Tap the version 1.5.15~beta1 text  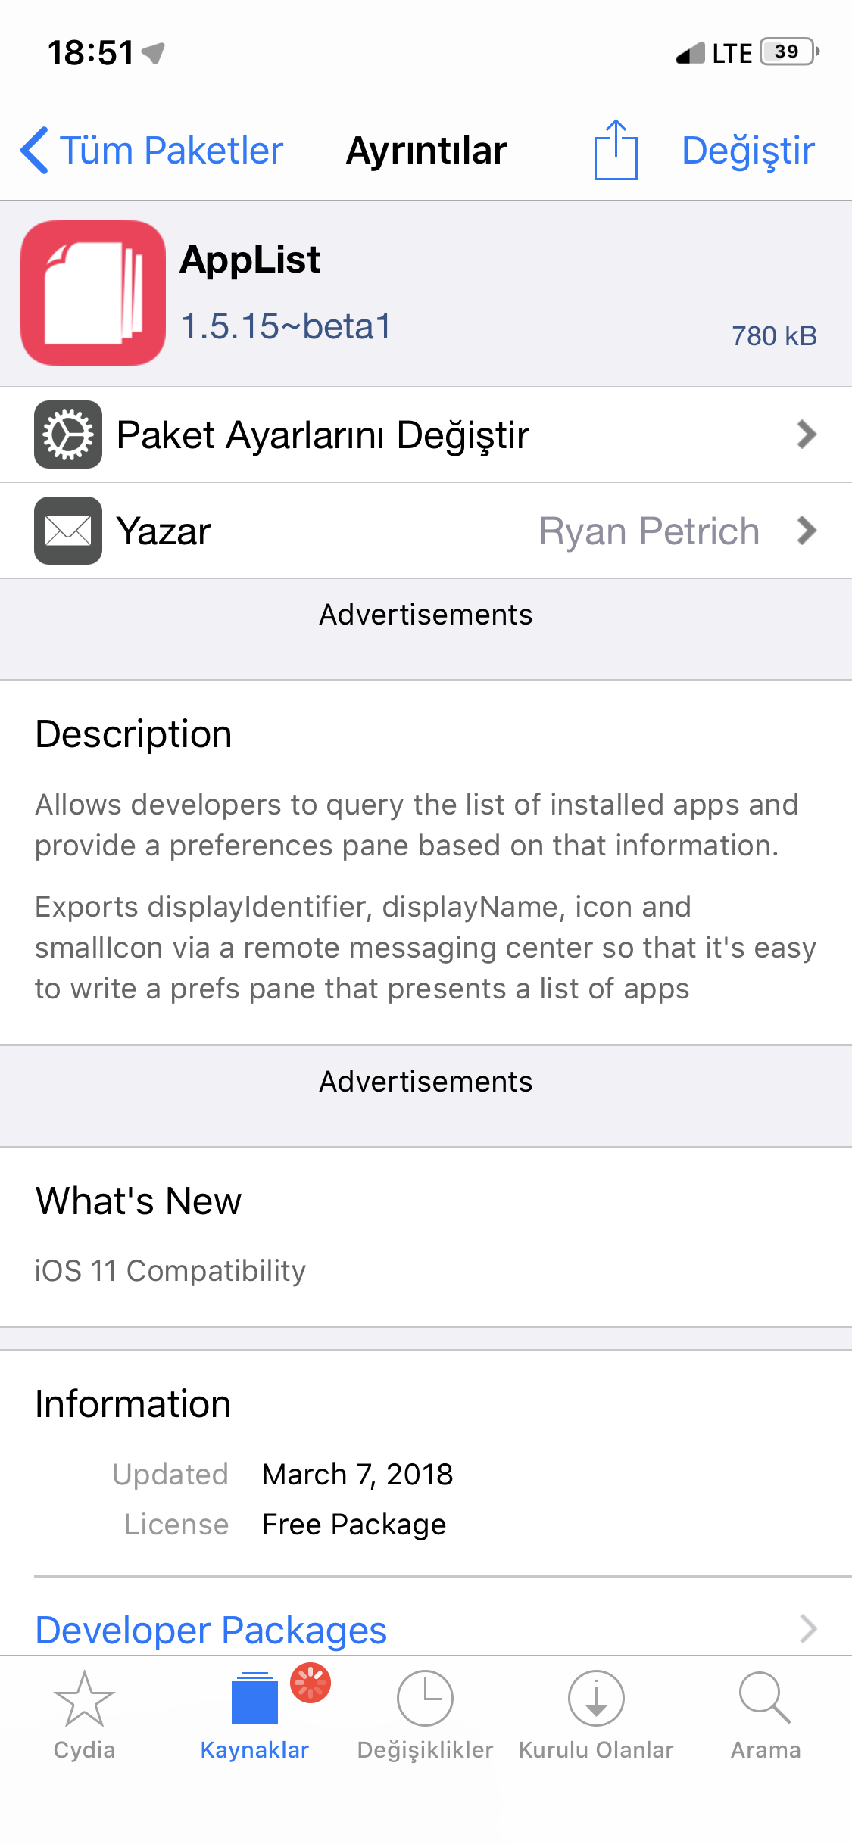click(286, 326)
